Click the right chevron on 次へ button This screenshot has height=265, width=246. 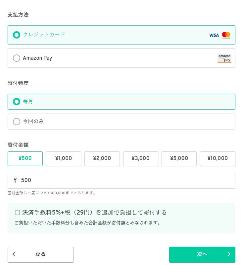(x=229, y=254)
